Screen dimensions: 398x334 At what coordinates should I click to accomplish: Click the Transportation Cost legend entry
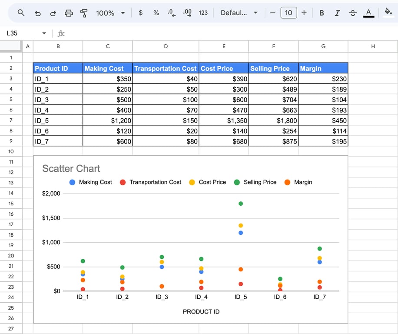click(x=150, y=182)
